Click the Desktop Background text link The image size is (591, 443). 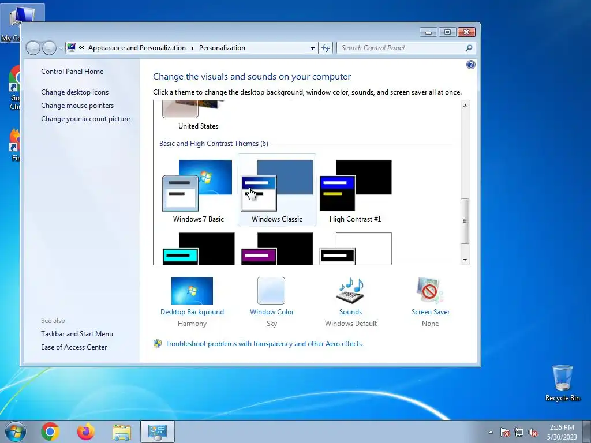coord(192,312)
